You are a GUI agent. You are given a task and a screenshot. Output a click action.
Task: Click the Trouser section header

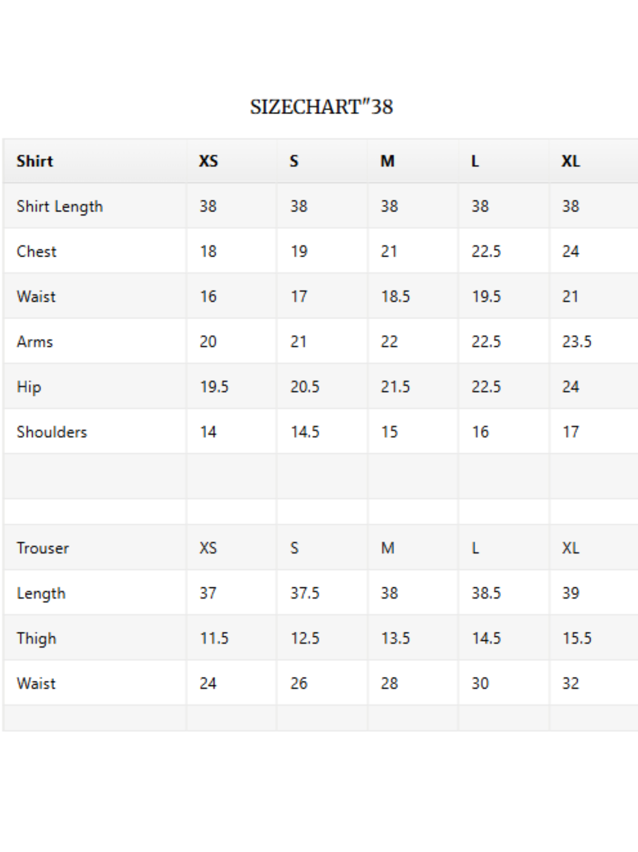(x=43, y=548)
